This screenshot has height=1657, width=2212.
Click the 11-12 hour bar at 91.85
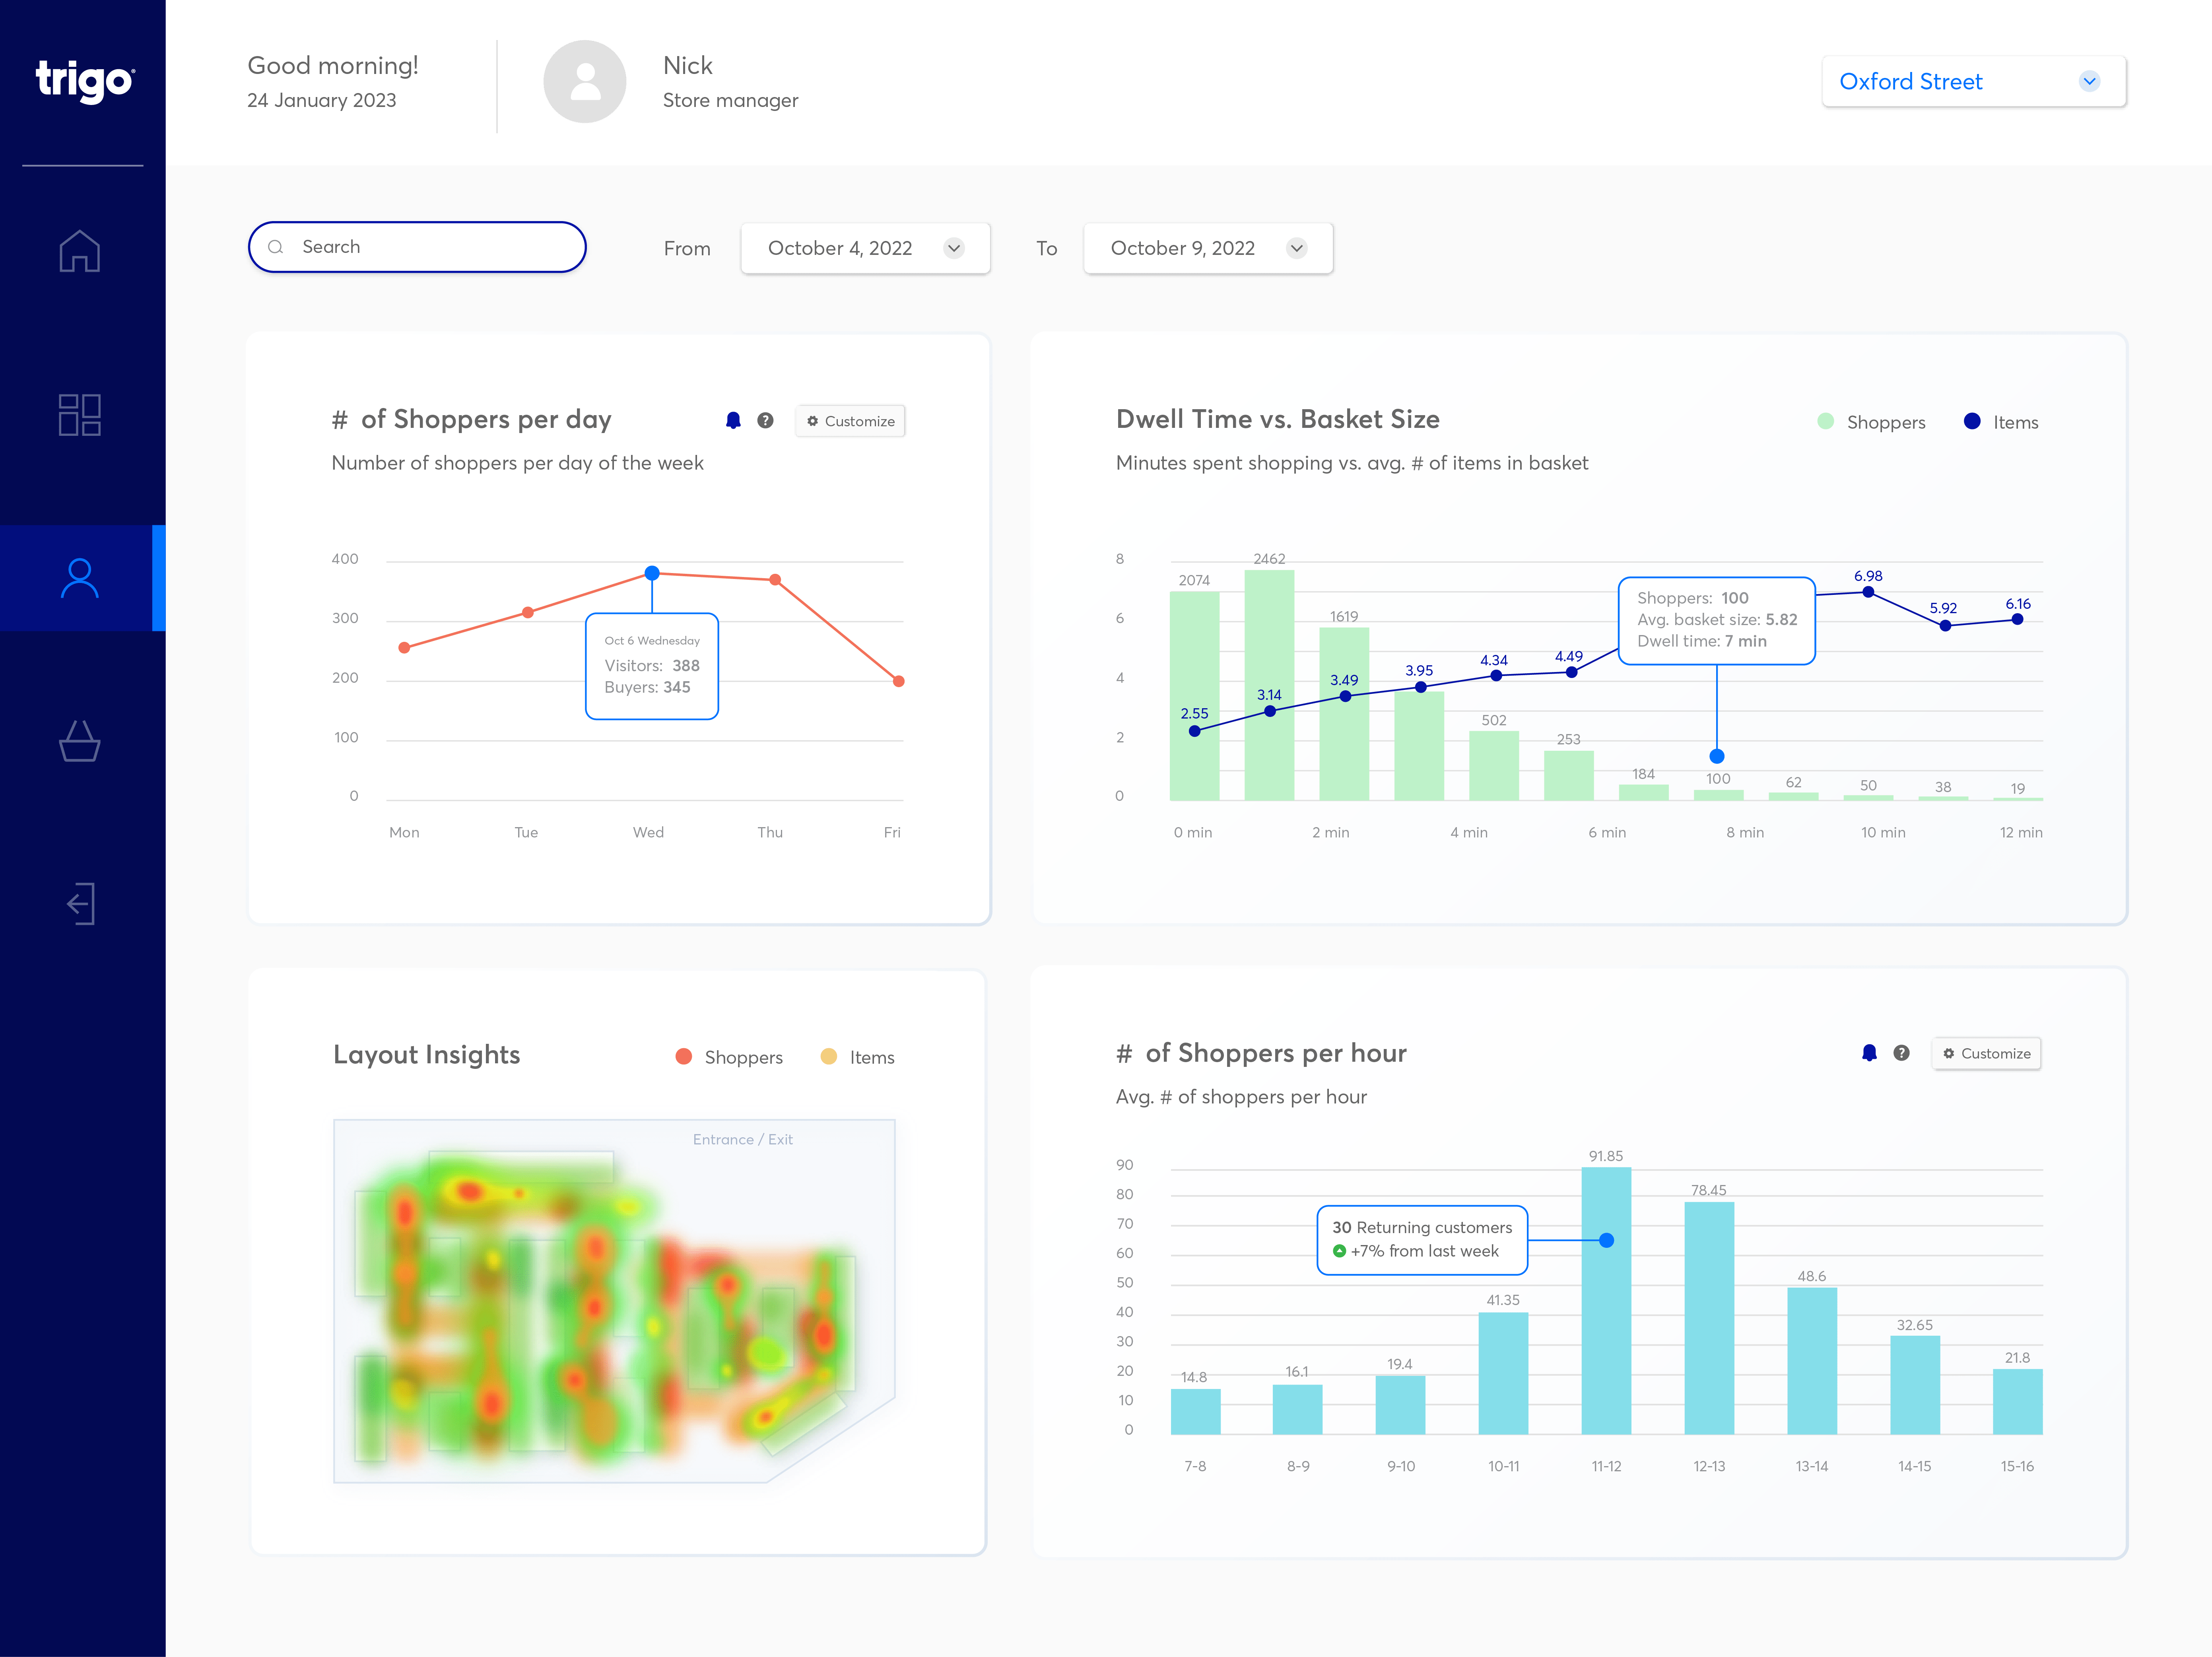tap(1606, 1301)
